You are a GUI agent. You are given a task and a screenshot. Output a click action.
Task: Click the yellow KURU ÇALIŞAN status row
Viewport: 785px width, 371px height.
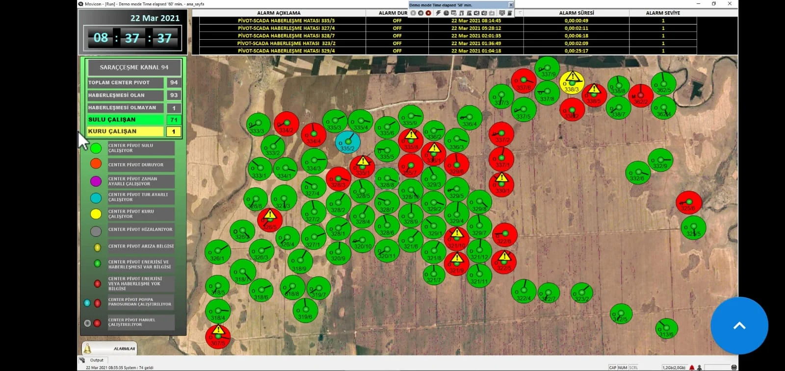125,131
